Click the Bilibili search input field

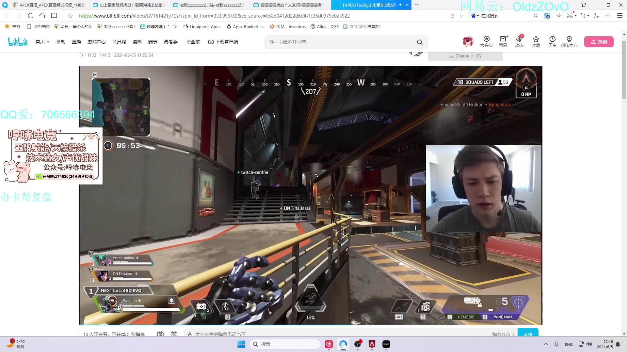click(340, 42)
